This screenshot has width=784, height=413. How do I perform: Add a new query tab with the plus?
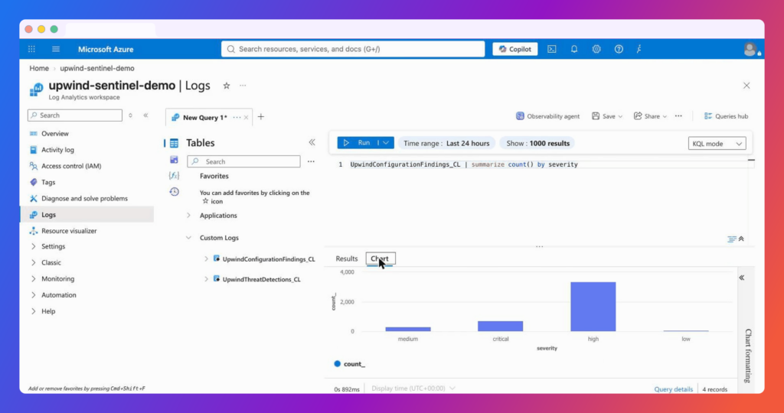pos(261,117)
